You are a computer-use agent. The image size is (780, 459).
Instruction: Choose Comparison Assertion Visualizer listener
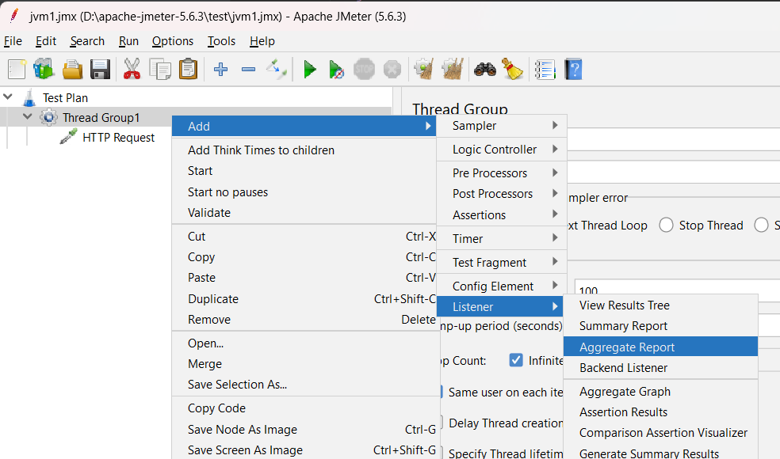[660, 433]
